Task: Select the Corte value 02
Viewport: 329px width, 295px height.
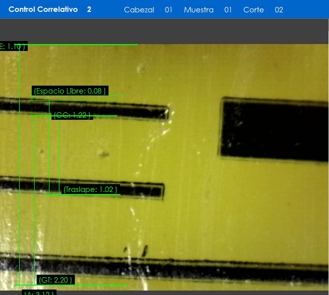Action: click(279, 10)
